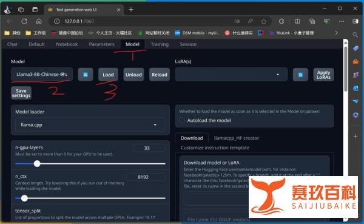
Task: Open browser settings and more menu
Action: coord(341,21)
